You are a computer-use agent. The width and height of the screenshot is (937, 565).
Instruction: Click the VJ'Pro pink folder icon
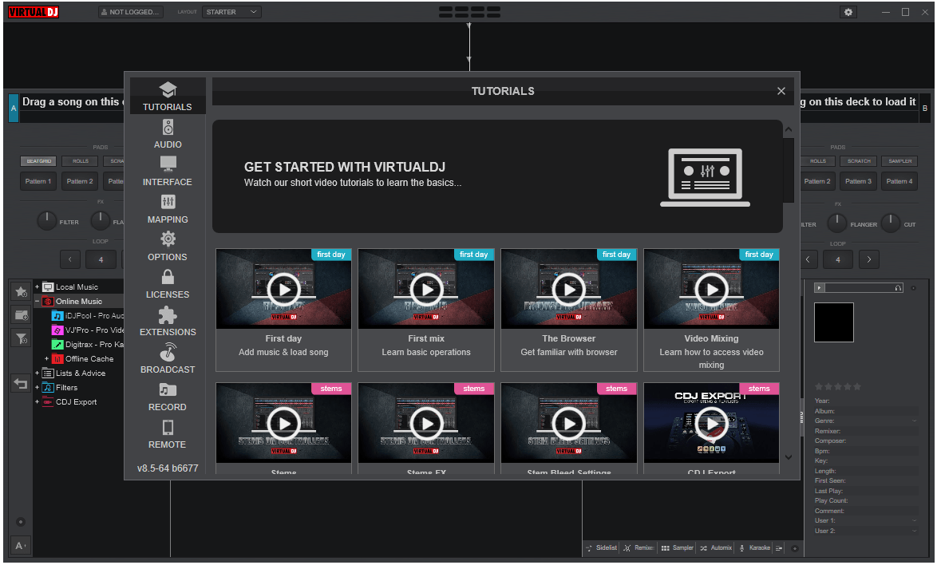57,330
